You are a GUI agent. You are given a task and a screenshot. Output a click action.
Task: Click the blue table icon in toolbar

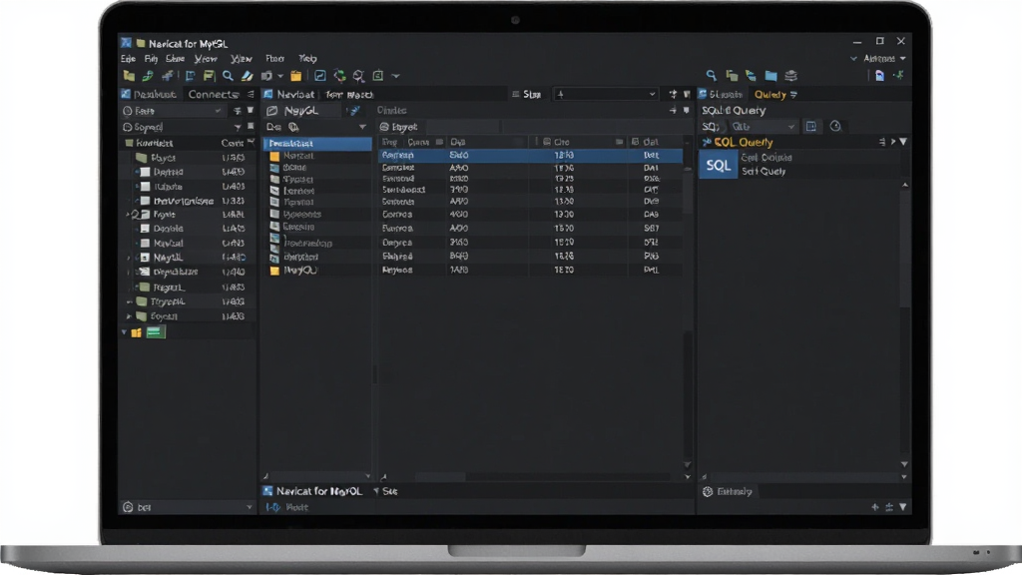(x=190, y=76)
